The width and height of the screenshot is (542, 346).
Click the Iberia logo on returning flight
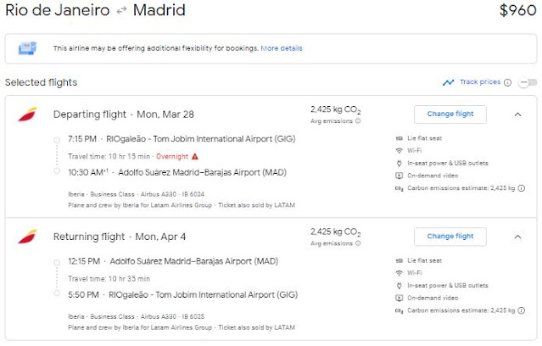26,237
